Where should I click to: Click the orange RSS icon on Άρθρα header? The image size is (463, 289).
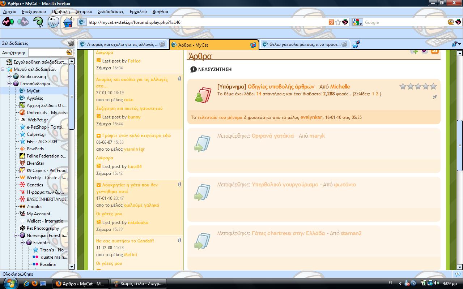point(434,52)
